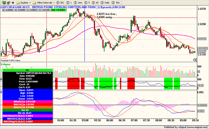Click the orange MA(20,C) row
Image resolution: width=209 pixels, height=129 pixels.
pyautogui.click(x=27, y=107)
